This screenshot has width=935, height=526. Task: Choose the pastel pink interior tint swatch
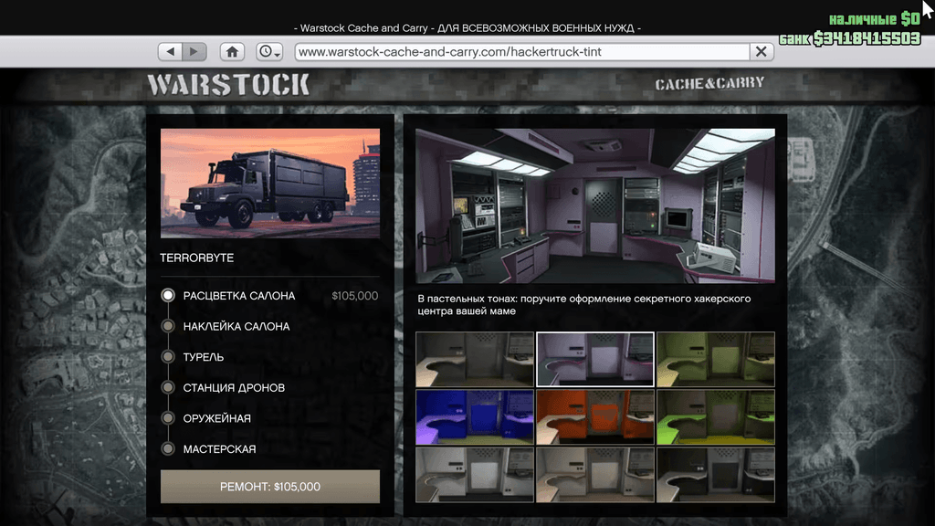pos(595,359)
